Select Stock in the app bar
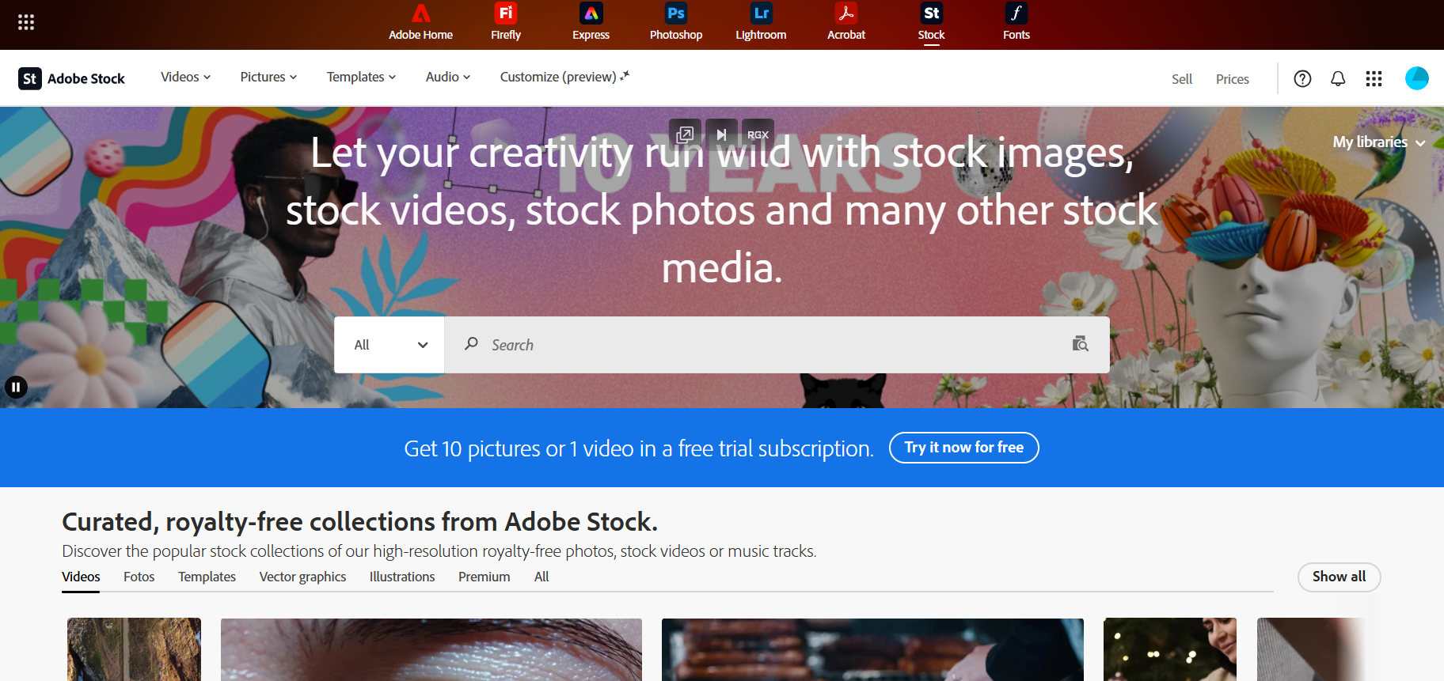Viewport: 1444px width, 681px height. tap(932, 23)
